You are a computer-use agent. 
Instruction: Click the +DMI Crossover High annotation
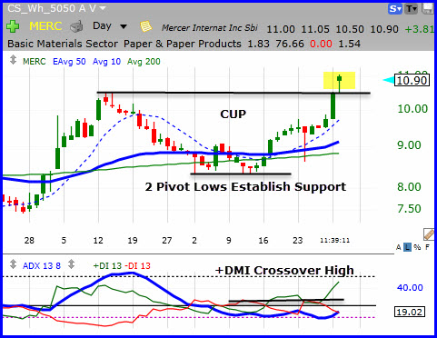pyautogui.click(x=284, y=270)
